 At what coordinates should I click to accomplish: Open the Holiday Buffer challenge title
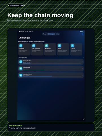click(27, 61)
